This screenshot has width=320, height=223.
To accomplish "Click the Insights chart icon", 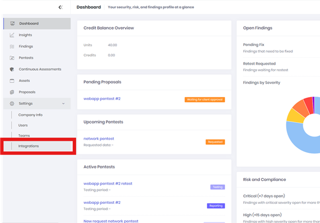I will 12,35.
